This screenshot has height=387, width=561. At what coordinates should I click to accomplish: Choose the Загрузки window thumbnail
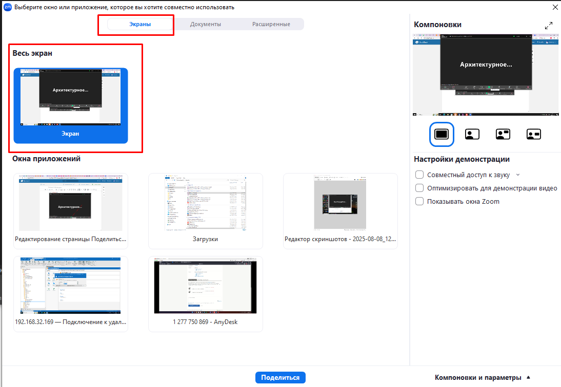(205, 210)
